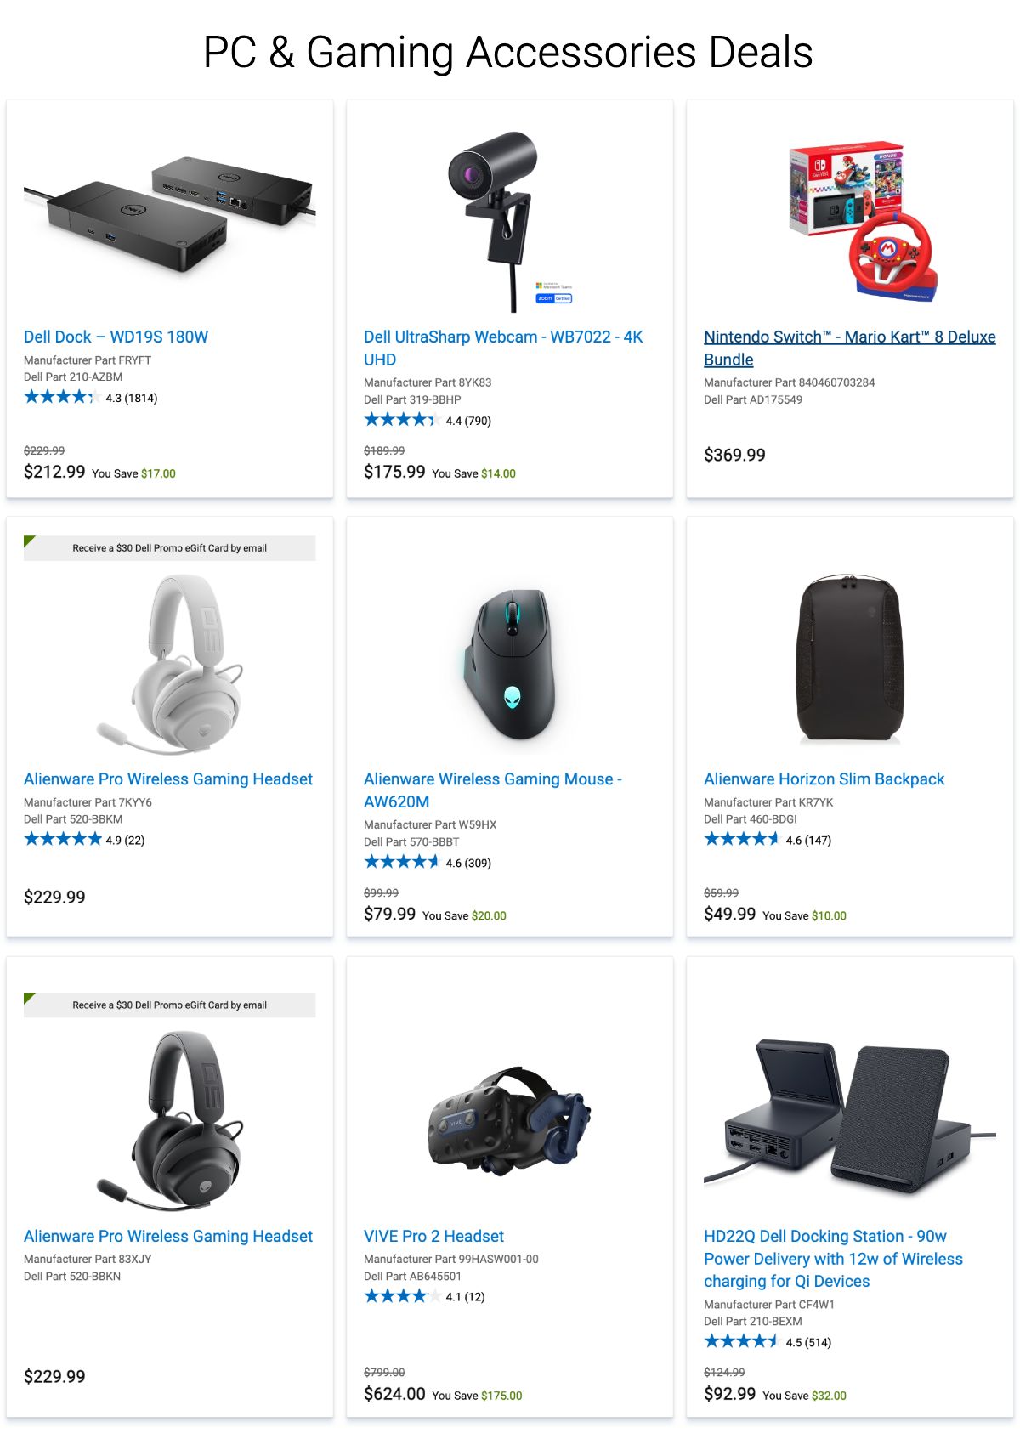This screenshot has width=1020, height=1433.
Task: Click the Alienware backpack product image
Action: point(850,659)
